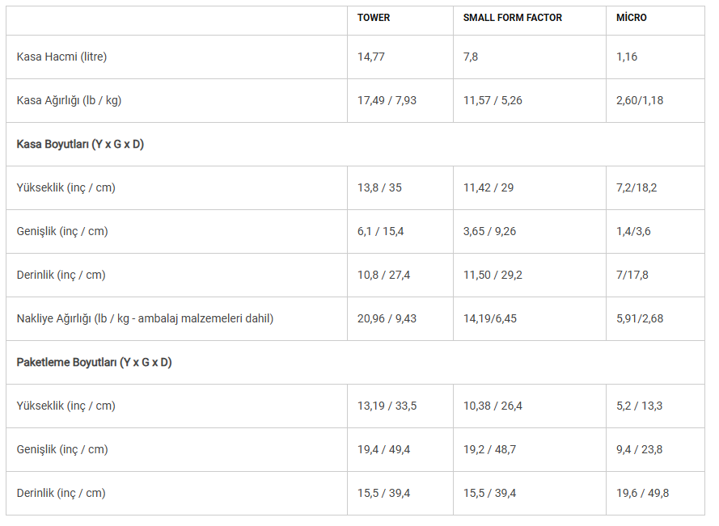
Task: Select the SMALL FORM FACTOR column header
Action: 512,18
